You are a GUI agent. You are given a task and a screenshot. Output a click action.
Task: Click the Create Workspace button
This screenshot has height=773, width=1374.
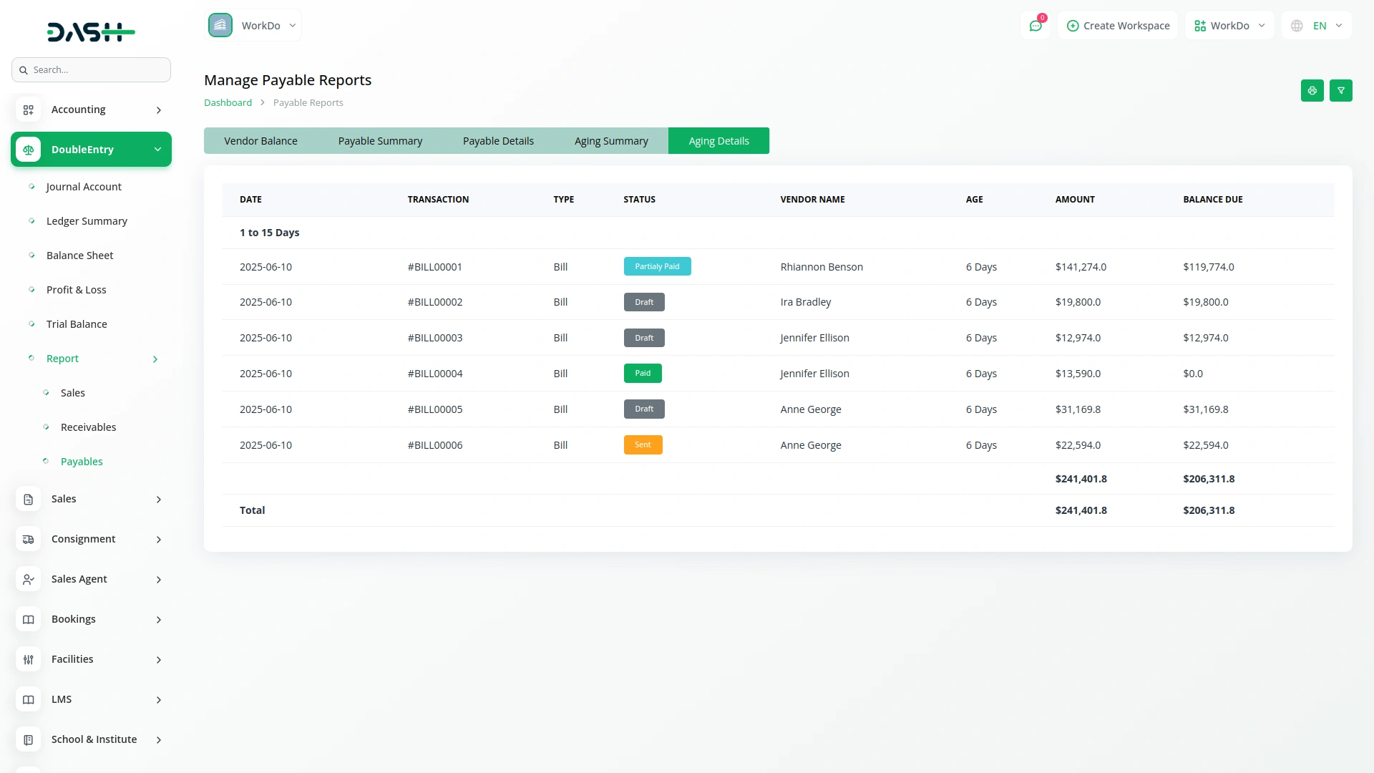click(x=1118, y=26)
